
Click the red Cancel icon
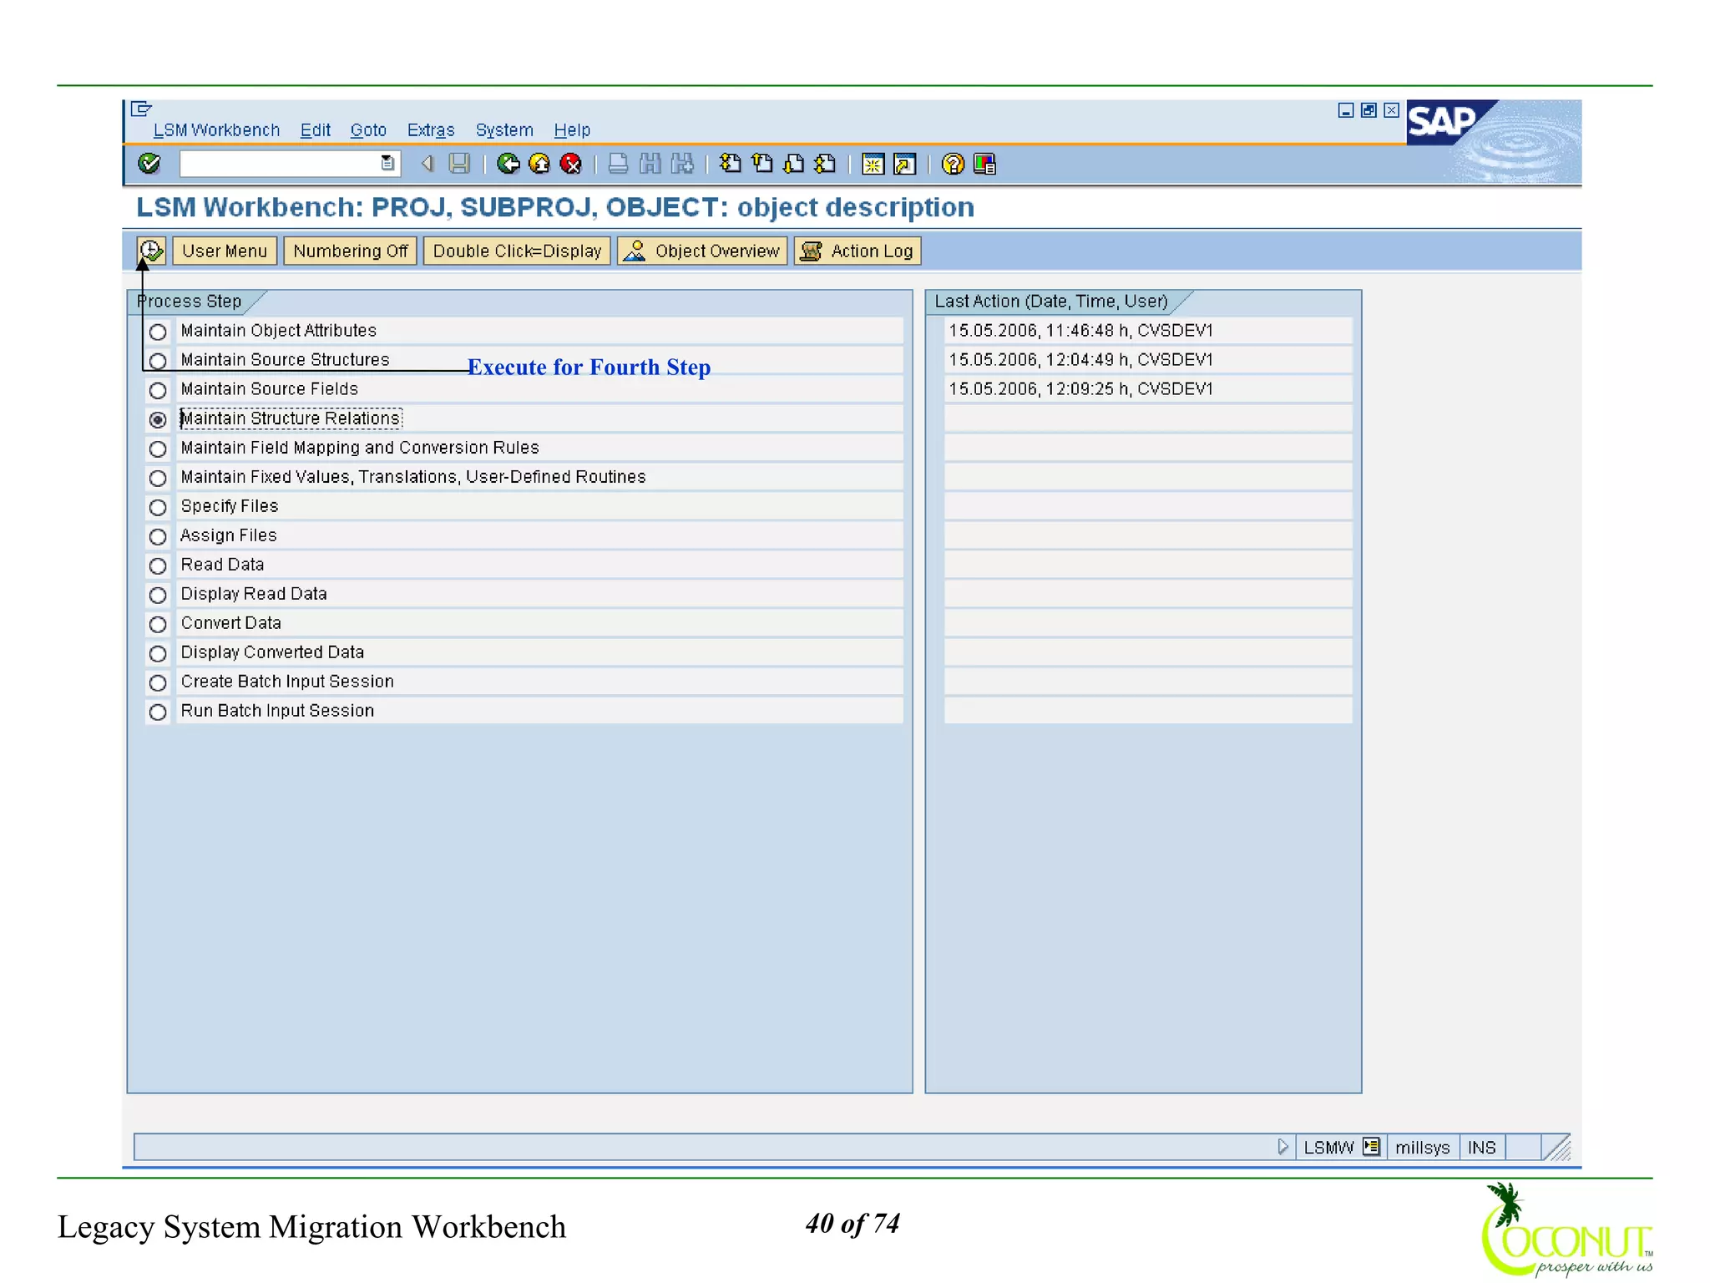571,164
